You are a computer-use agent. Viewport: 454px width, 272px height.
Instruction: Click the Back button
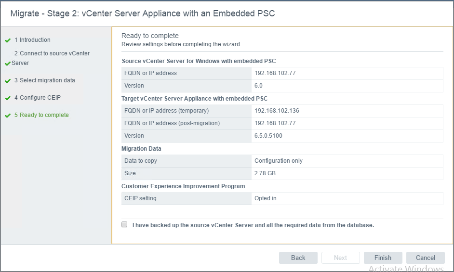[298, 258]
